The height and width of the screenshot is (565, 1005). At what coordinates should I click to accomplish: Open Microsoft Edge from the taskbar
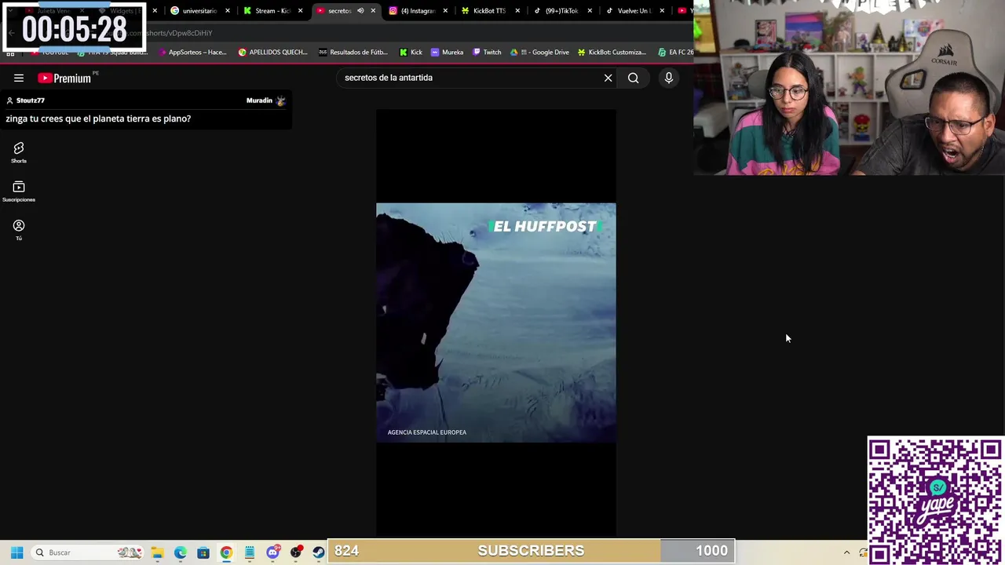pyautogui.click(x=180, y=552)
